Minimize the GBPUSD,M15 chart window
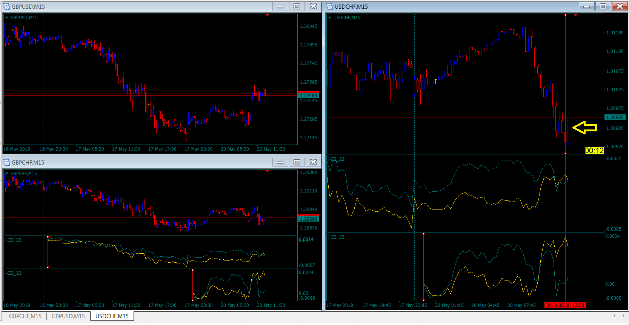The width and height of the screenshot is (629, 325). click(x=280, y=6)
